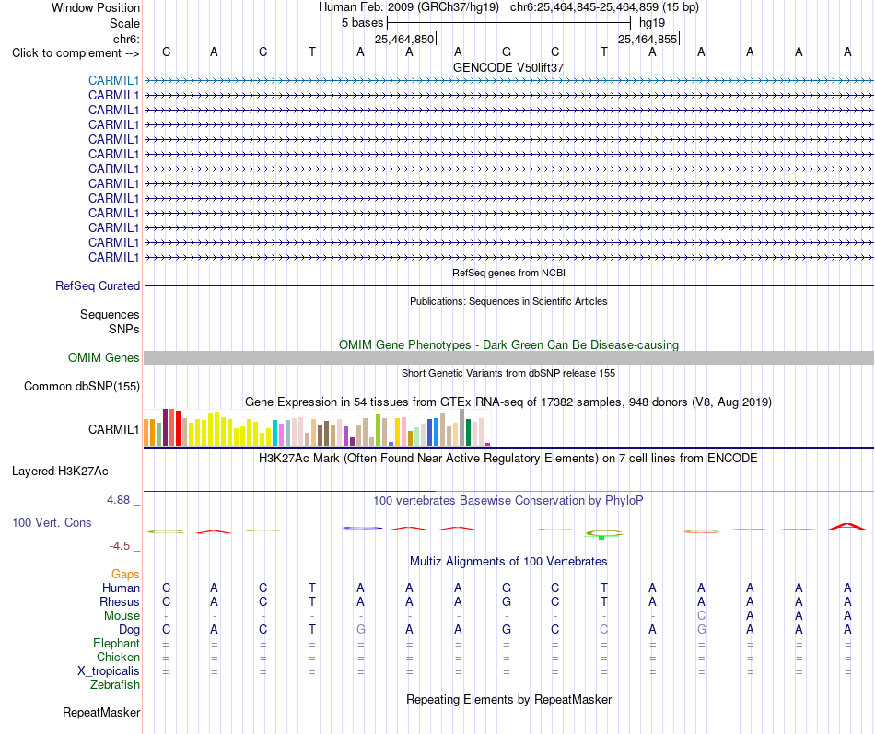Click the 'Chicken' species label
Image resolution: width=875 pixels, height=734 pixels.
(x=118, y=657)
